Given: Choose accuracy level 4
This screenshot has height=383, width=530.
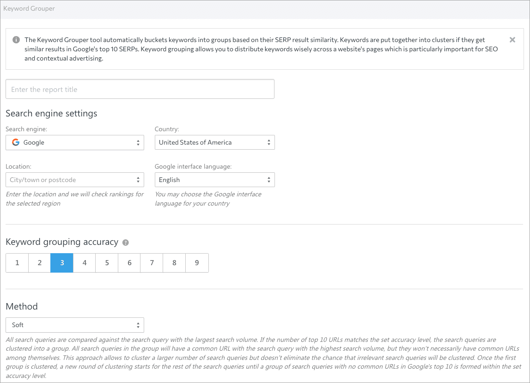Looking at the screenshot, I should point(84,263).
